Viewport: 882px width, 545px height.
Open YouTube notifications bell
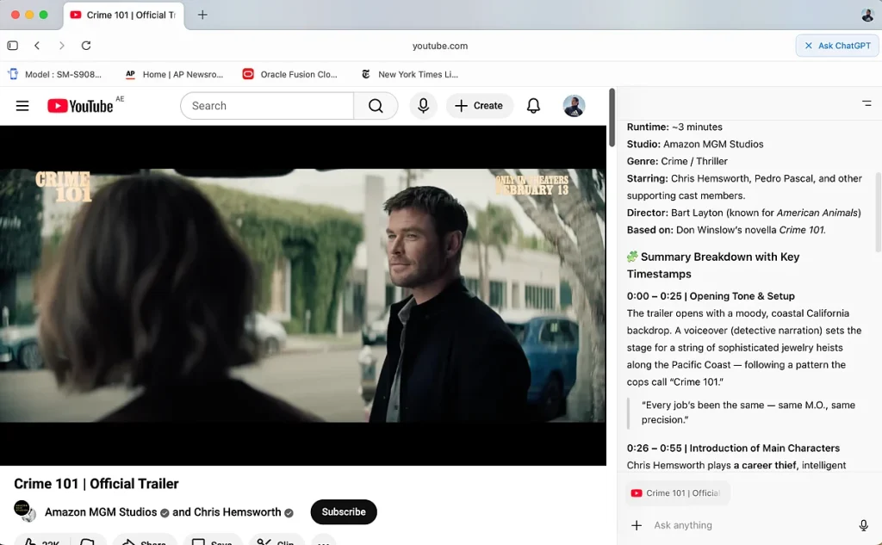click(x=533, y=106)
